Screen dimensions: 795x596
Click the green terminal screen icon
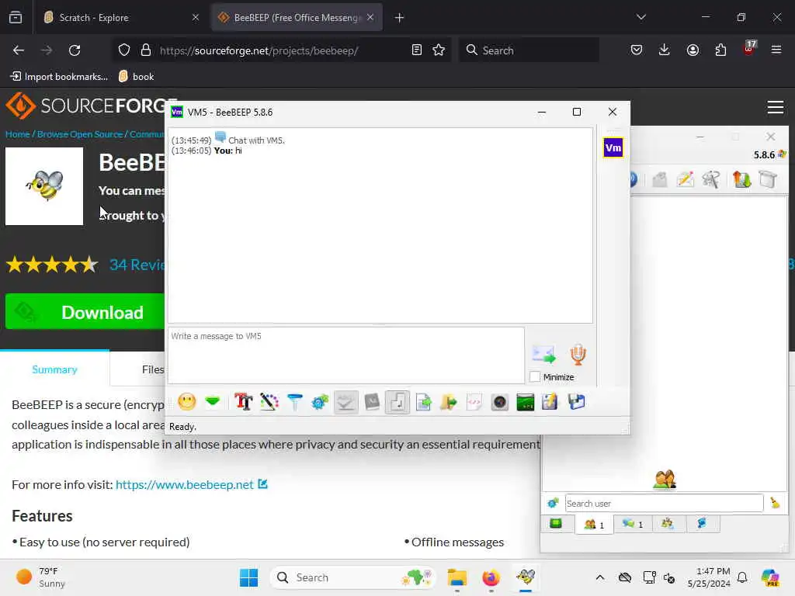click(526, 402)
